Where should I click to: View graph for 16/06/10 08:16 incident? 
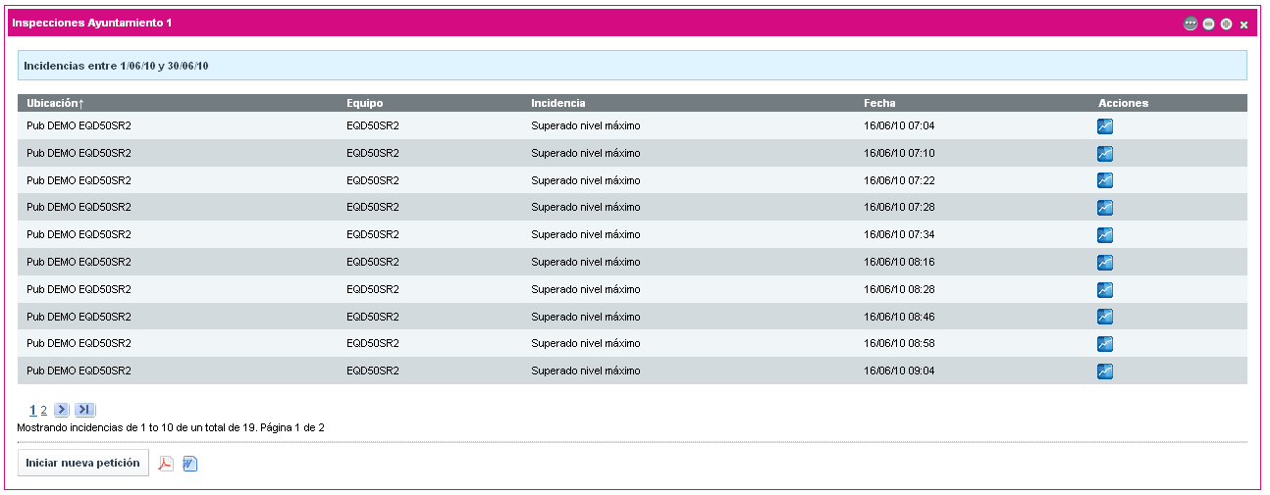click(1105, 263)
